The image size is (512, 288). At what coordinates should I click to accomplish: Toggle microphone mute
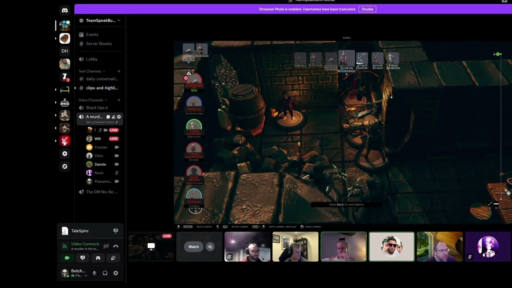point(94,273)
